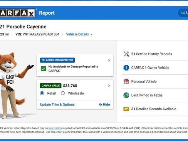
Task: Expand the Vehicle Details dropdown
Action: 79,34
